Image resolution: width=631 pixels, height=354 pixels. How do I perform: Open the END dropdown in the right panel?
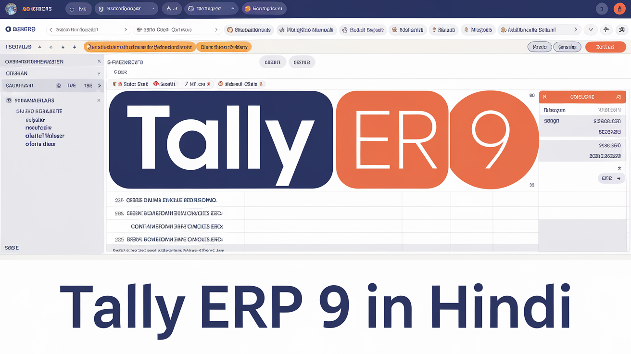[x=611, y=178]
